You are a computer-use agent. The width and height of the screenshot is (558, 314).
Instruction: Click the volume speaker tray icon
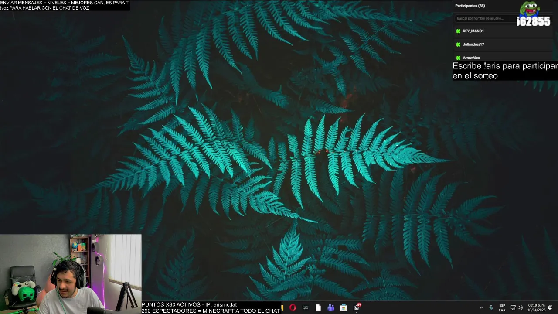pos(520,307)
